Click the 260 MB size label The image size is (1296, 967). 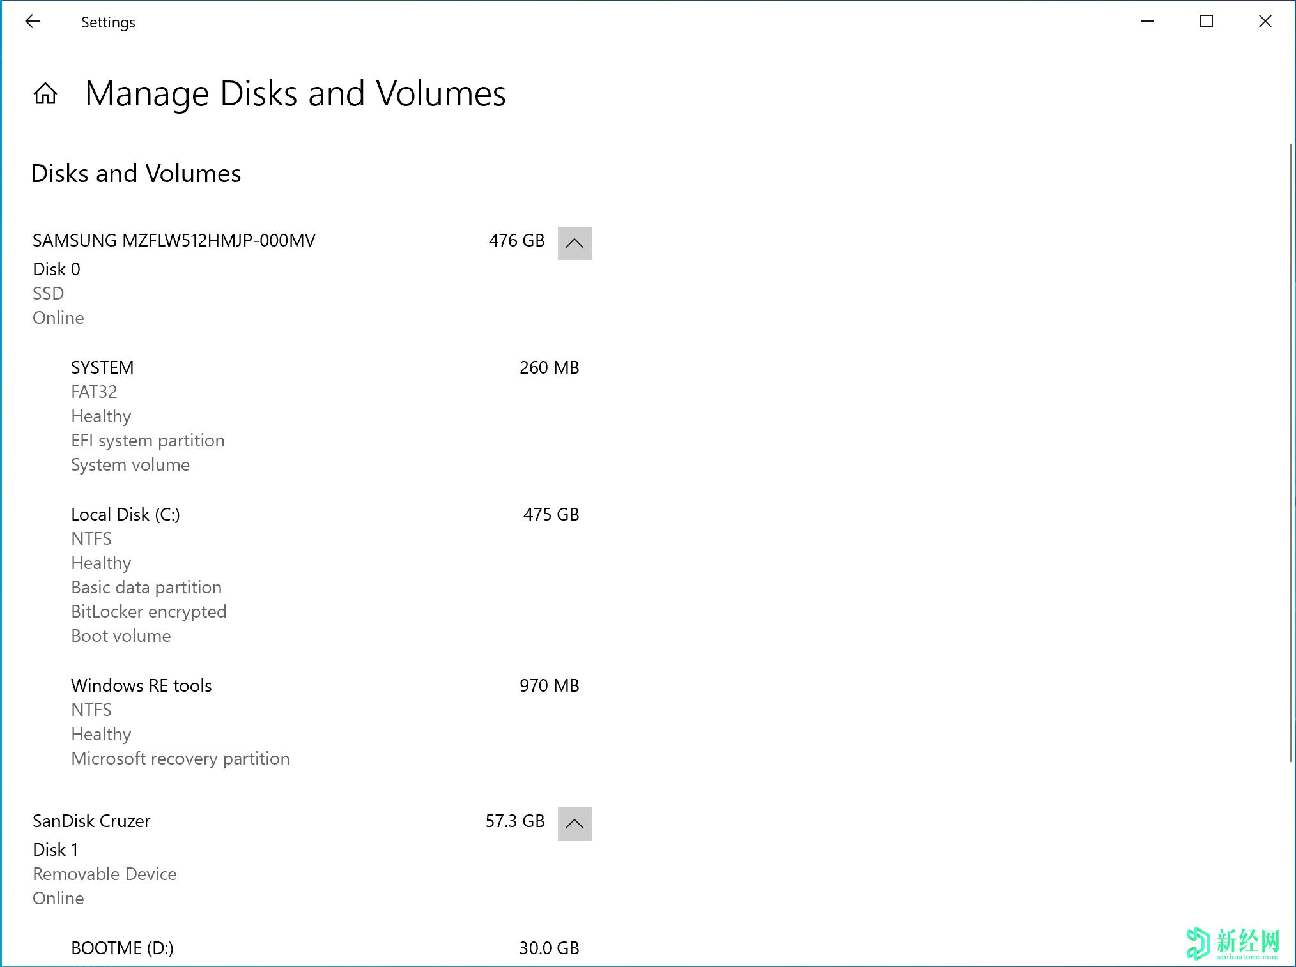coord(549,368)
